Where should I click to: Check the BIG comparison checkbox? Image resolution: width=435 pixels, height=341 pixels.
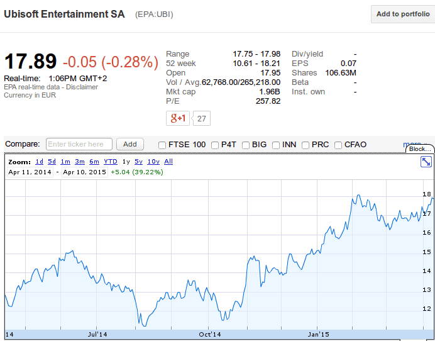[246, 145]
